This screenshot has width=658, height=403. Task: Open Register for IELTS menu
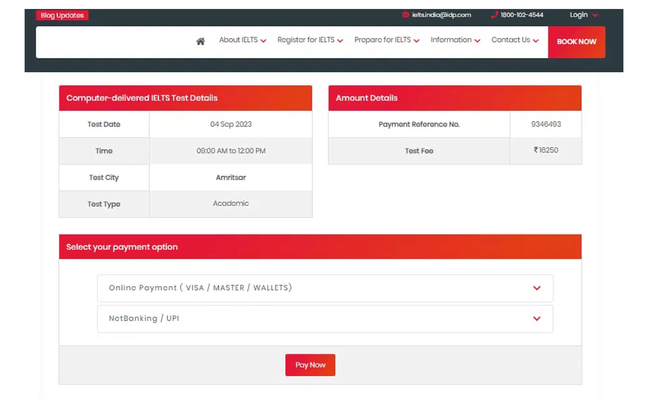[x=310, y=40]
